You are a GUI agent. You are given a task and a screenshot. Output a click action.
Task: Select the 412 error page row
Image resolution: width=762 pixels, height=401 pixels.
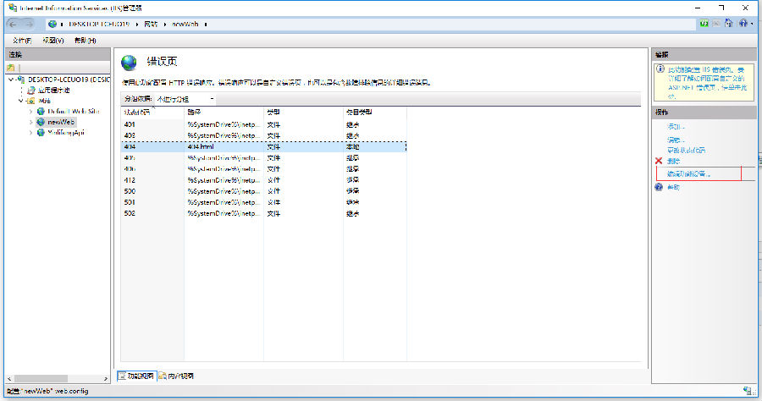tap(263, 180)
